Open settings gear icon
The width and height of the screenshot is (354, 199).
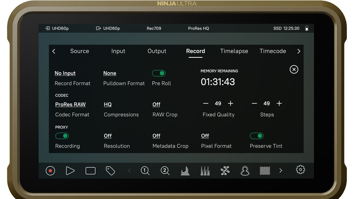[301, 169]
